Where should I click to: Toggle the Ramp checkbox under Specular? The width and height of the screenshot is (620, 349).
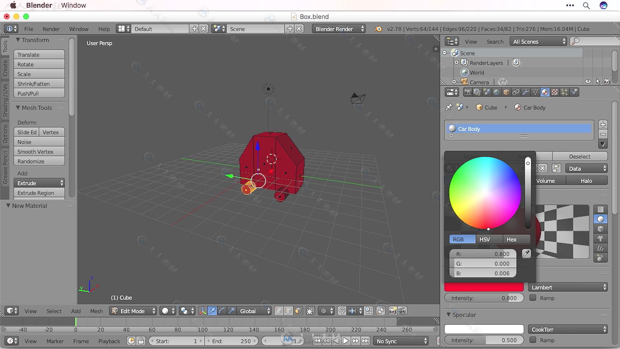click(533, 340)
